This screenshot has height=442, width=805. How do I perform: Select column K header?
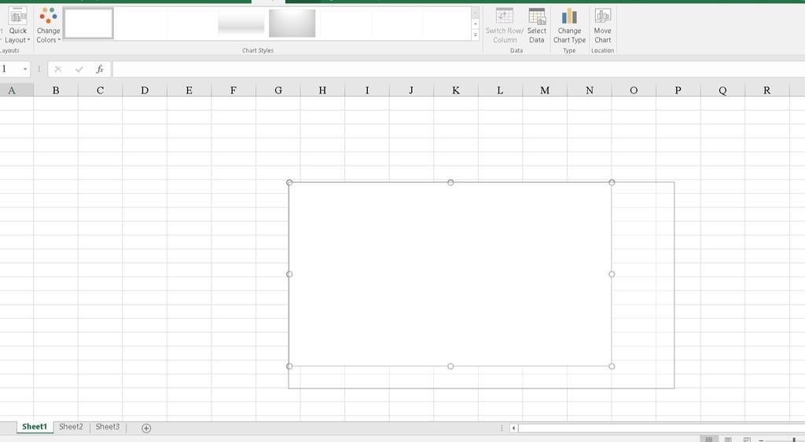[456, 90]
